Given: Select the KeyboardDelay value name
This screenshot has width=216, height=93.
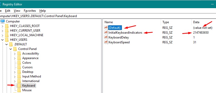Looking at the screenshot, I should [x=119, y=37].
